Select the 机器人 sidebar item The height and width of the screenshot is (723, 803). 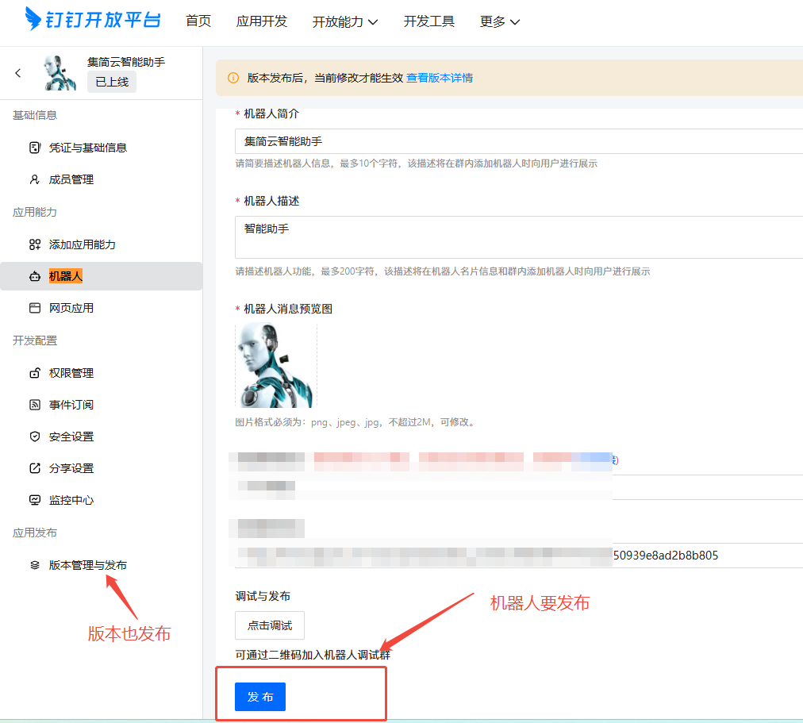pos(102,276)
